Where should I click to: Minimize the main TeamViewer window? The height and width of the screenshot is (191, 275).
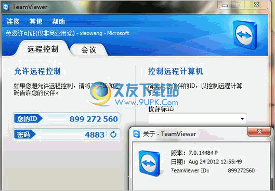[225, 5]
